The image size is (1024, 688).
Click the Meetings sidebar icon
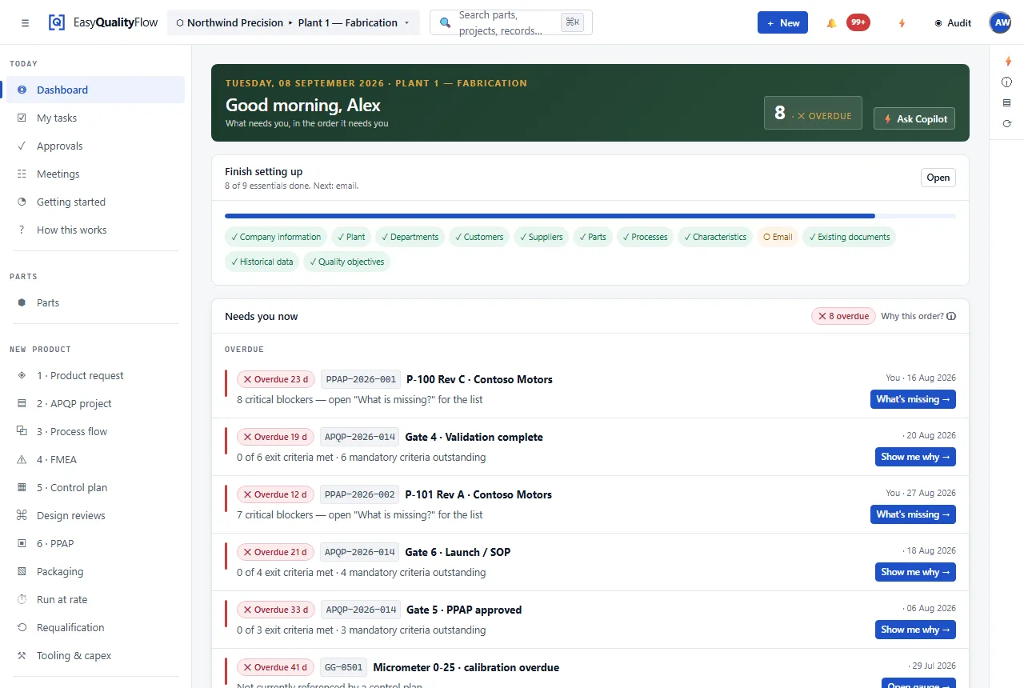click(x=22, y=174)
